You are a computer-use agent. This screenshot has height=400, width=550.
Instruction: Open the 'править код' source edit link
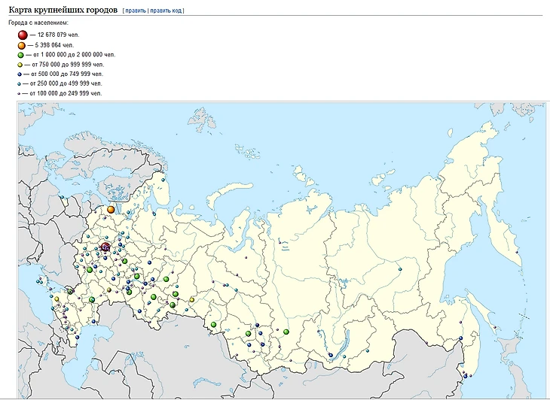click(166, 11)
